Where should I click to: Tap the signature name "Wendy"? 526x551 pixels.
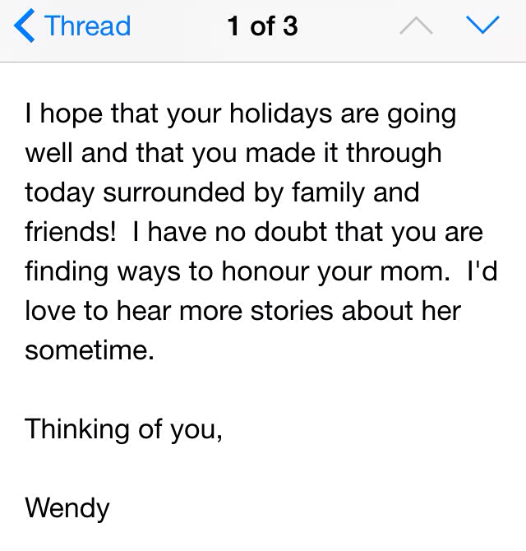coord(67,507)
